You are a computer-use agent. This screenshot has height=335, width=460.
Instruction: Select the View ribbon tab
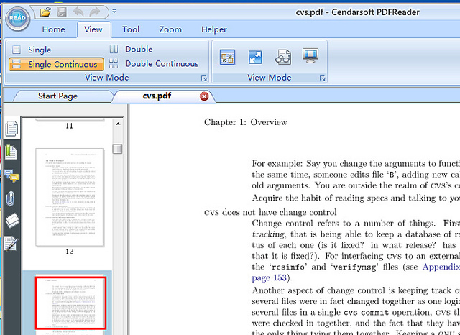[93, 29]
